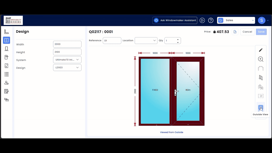This screenshot has height=153, width=272.
Task: Toggle the Outside View button
Action: [261, 108]
